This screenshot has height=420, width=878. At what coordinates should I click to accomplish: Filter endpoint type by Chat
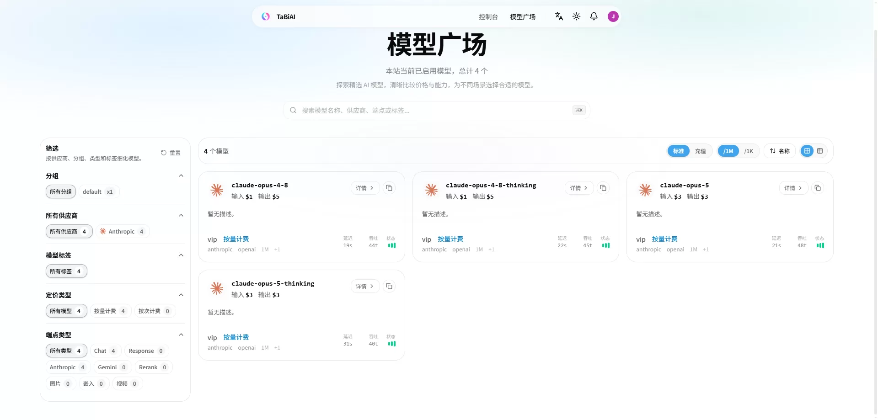pyautogui.click(x=106, y=351)
